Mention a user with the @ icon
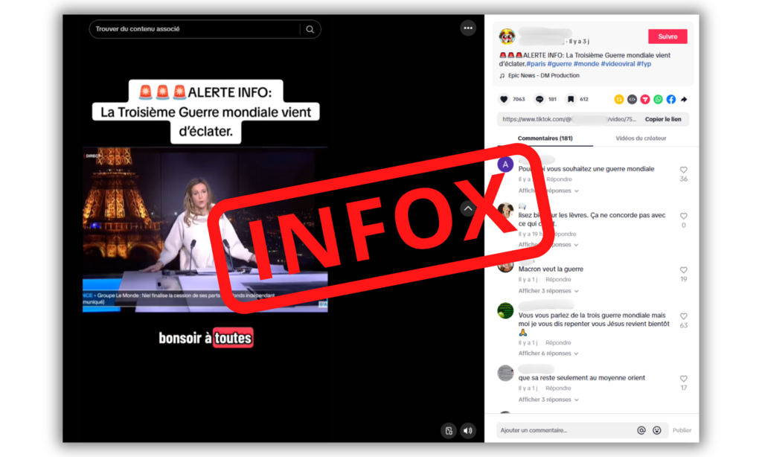This screenshot has width=762, height=457. tap(641, 430)
